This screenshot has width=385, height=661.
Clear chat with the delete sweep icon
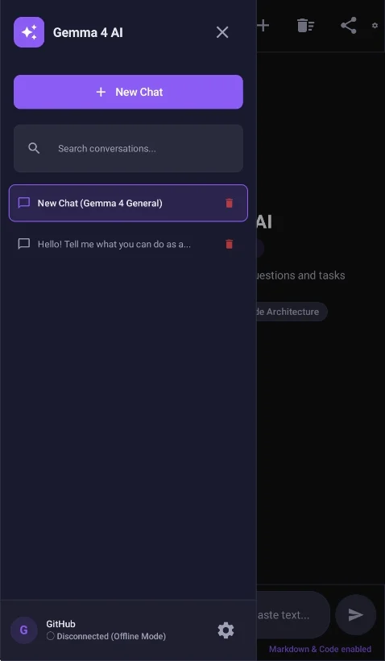(306, 26)
